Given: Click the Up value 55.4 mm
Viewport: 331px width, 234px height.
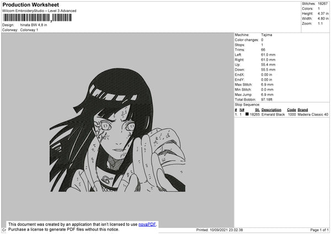Looking at the screenshot, I should (268, 65).
